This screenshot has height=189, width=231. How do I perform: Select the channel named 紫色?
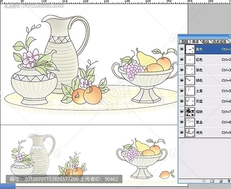click(x=199, y=70)
